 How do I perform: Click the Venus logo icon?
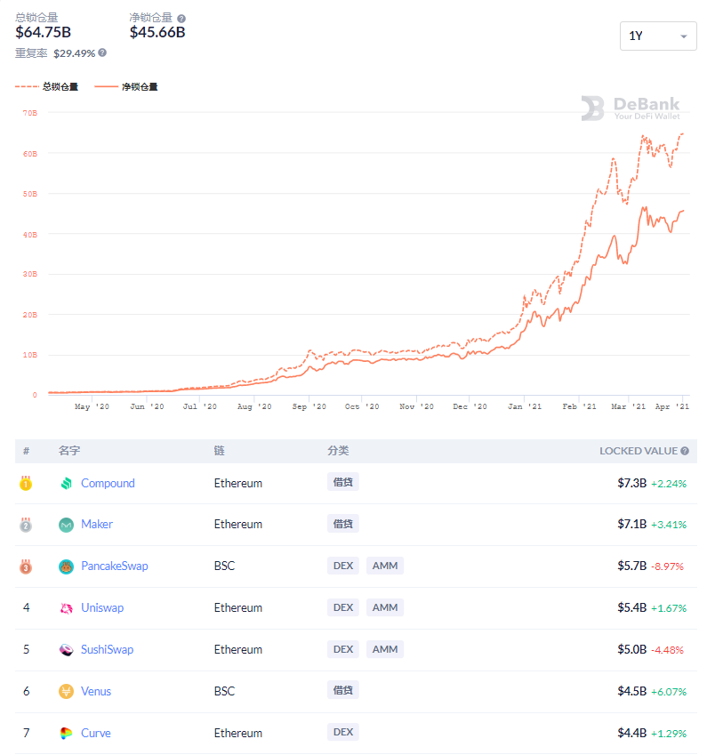[67, 692]
